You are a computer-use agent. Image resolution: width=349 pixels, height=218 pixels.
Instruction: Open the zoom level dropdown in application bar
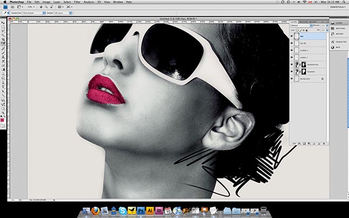tap(34, 7)
